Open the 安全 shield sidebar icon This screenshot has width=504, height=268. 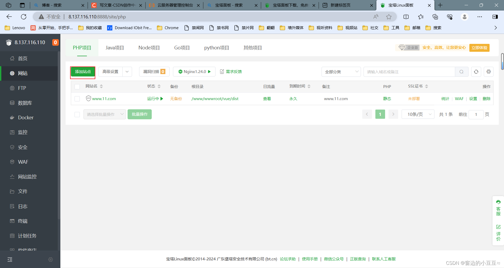point(12,147)
